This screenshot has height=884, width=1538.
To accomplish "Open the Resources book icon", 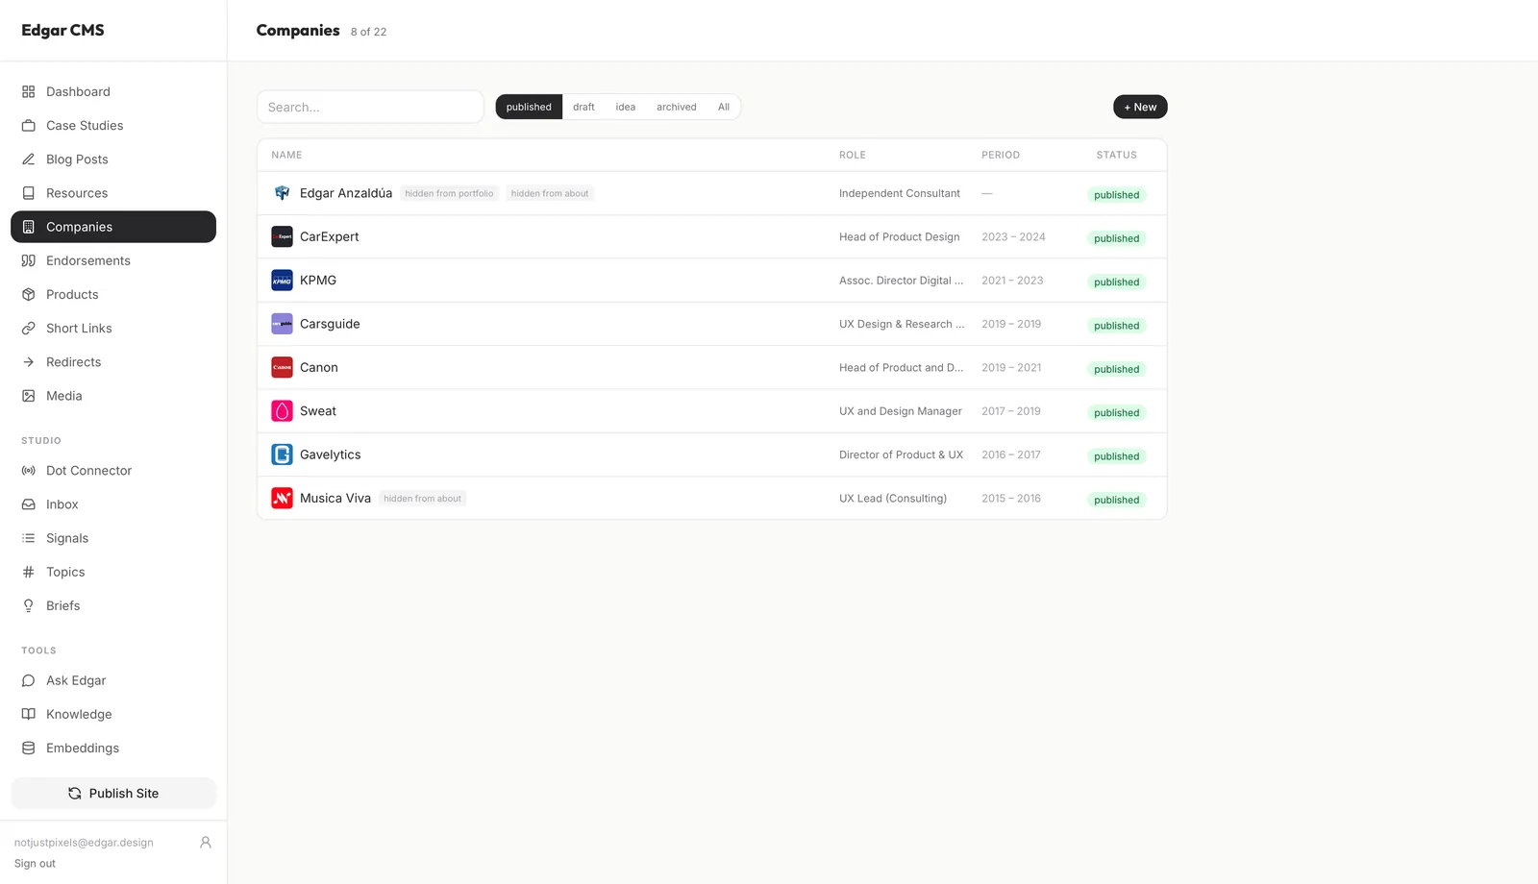I will (29, 193).
